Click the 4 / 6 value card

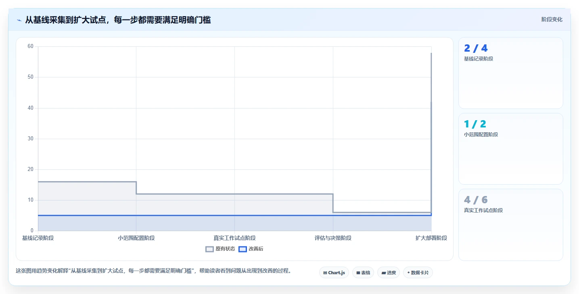[x=511, y=225]
